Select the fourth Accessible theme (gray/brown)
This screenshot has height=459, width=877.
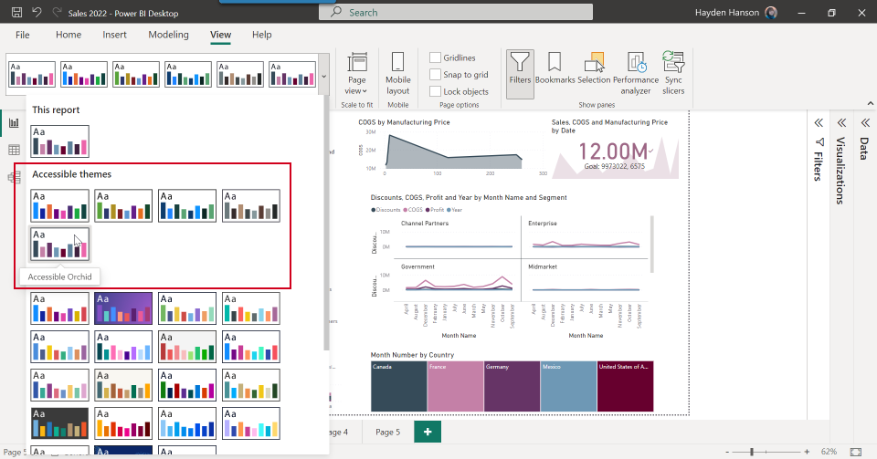pyautogui.click(x=251, y=205)
